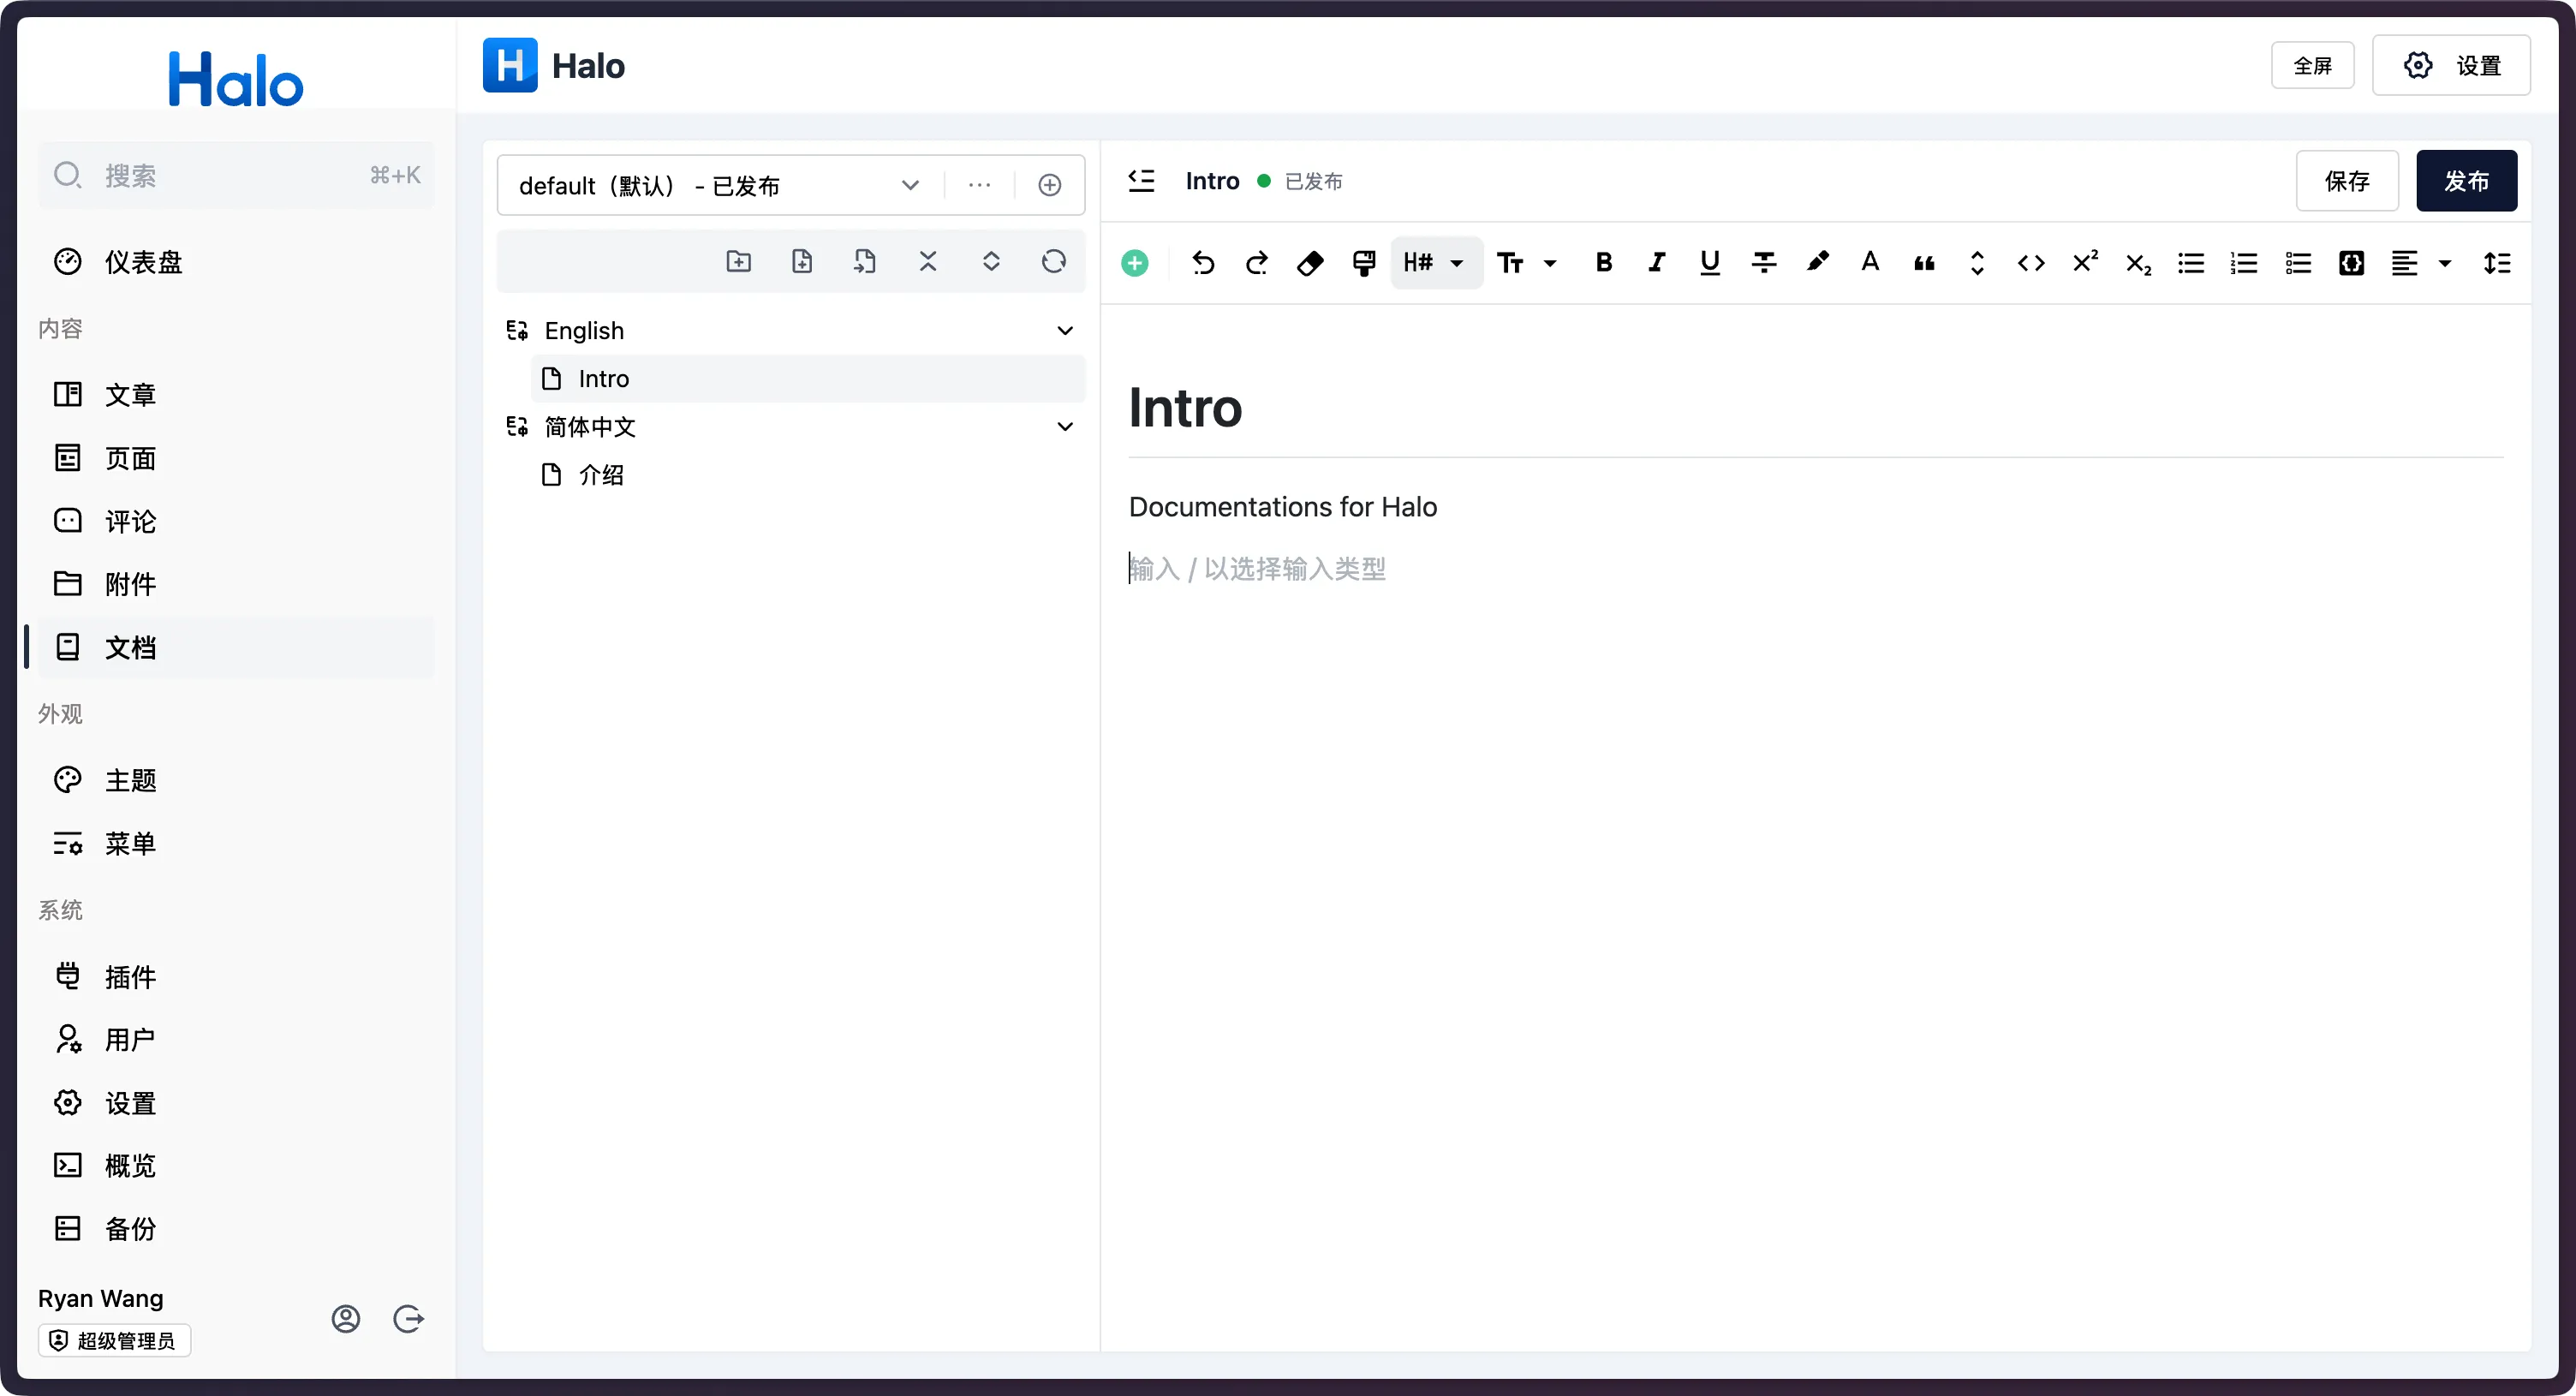This screenshot has height=1396, width=2576.
Task: Click the 保存 save button
Action: [x=2346, y=181]
